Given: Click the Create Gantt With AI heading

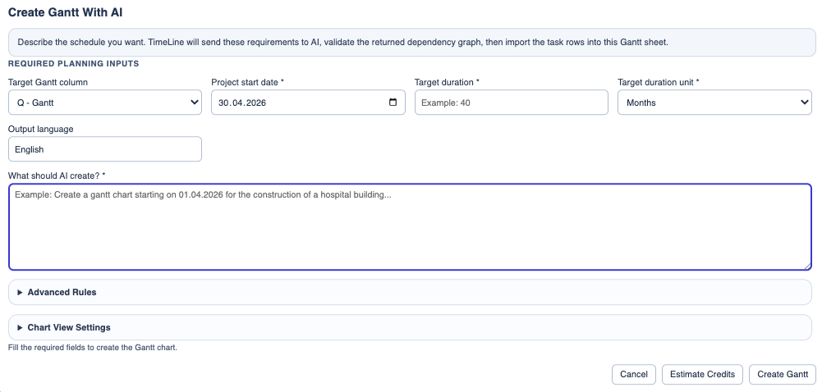Looking at the screenshot, I should pos(66,12).
